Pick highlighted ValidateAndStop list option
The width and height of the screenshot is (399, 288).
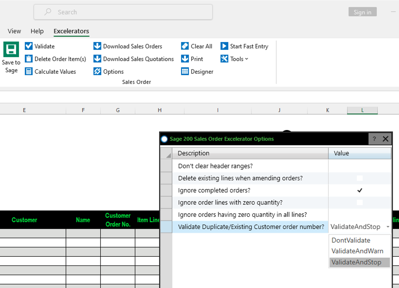[x=360, y=262]
